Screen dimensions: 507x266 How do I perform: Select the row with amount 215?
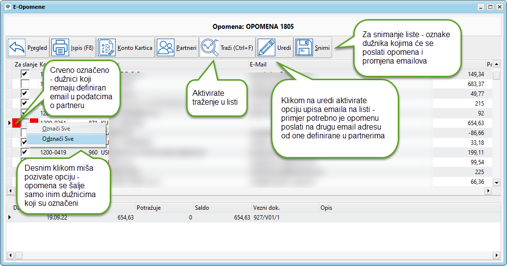pos(249,103)
